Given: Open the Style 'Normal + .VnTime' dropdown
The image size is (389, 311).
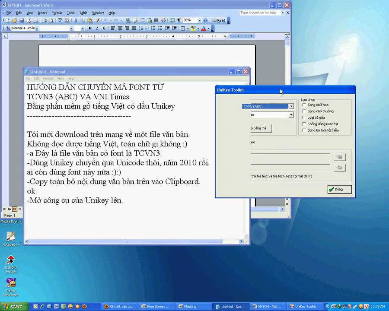Looking at the screenshot, I should (37, 28).
